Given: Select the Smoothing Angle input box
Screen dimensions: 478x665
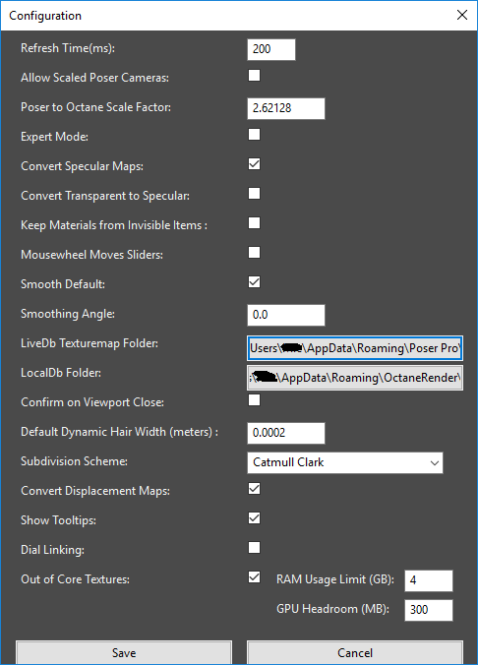Looking at the screenshot, I should click(286, 315).
